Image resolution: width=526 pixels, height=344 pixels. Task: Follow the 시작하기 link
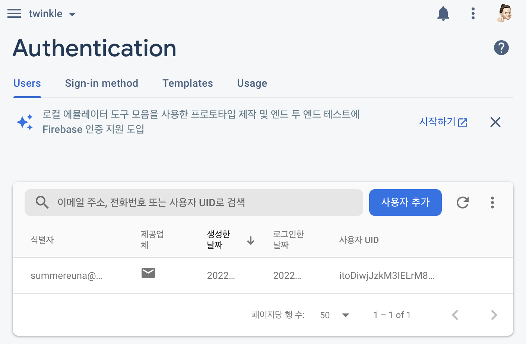[x=443, y=122]
